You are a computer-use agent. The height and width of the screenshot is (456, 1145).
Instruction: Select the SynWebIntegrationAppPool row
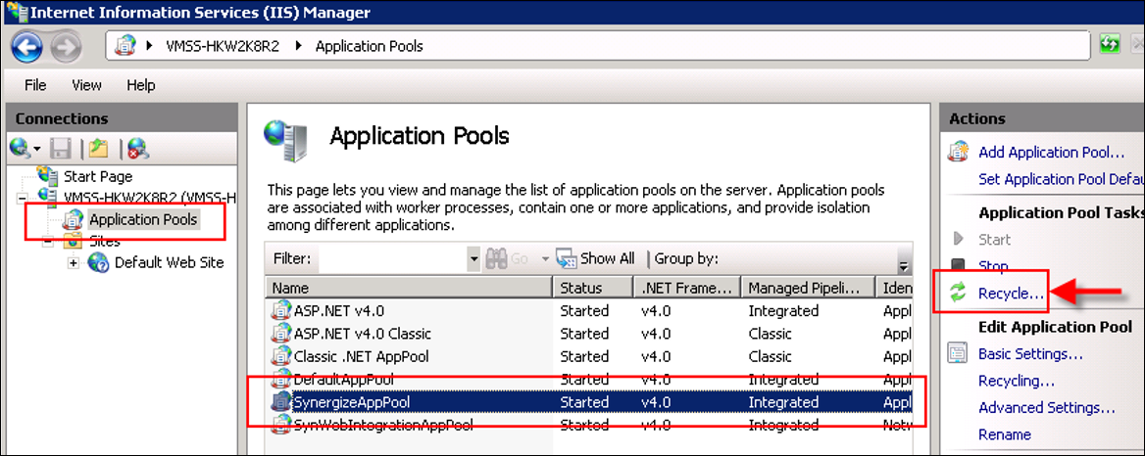coord(588,425)
